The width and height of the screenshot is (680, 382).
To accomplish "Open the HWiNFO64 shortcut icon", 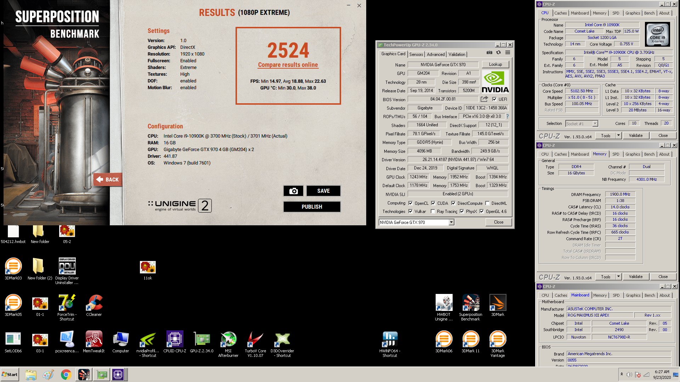I will tap(390, 344).
